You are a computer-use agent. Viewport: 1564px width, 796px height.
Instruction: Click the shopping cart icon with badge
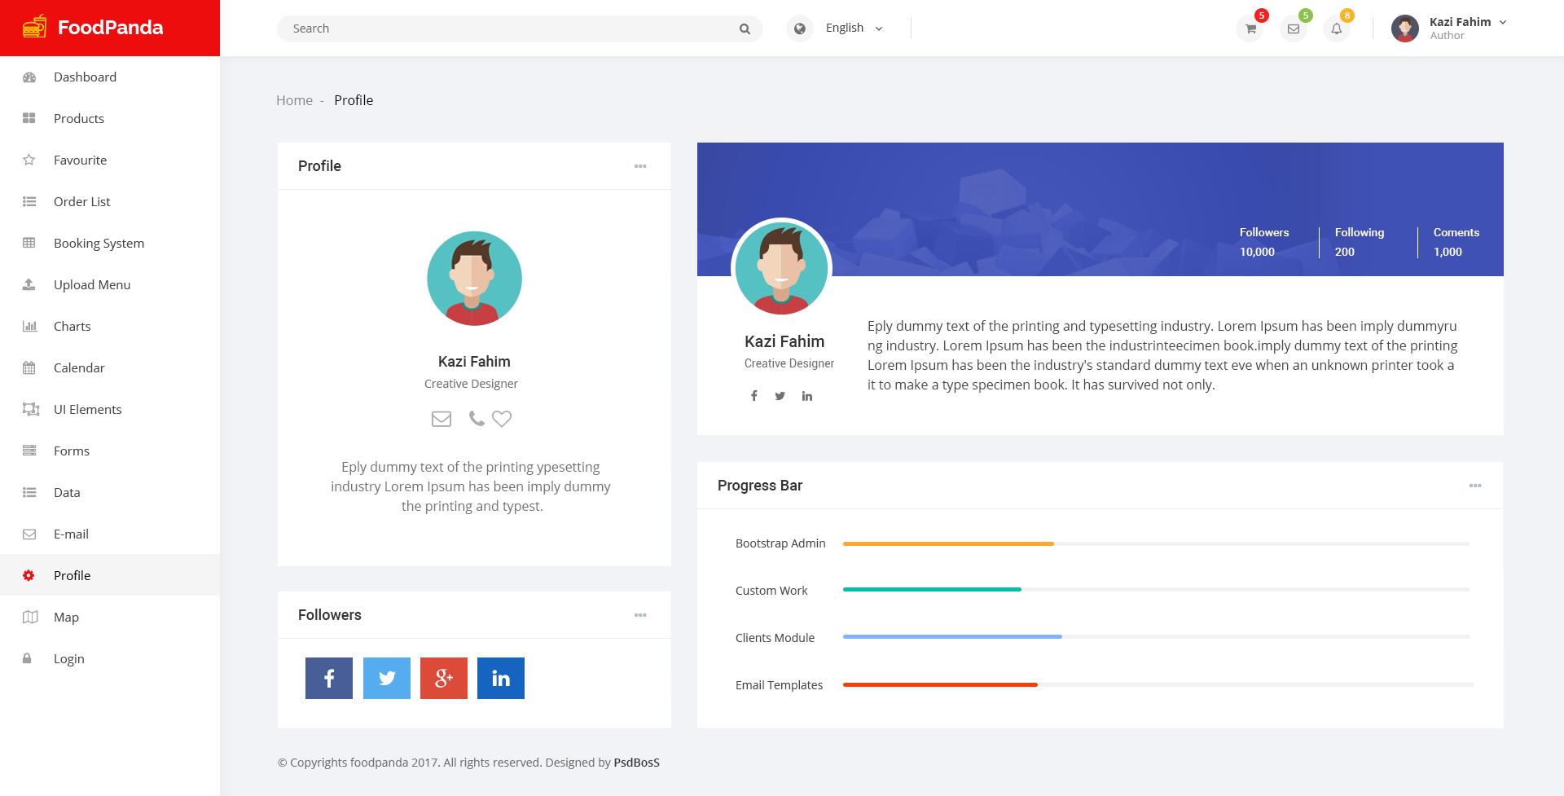(1249, 28)
